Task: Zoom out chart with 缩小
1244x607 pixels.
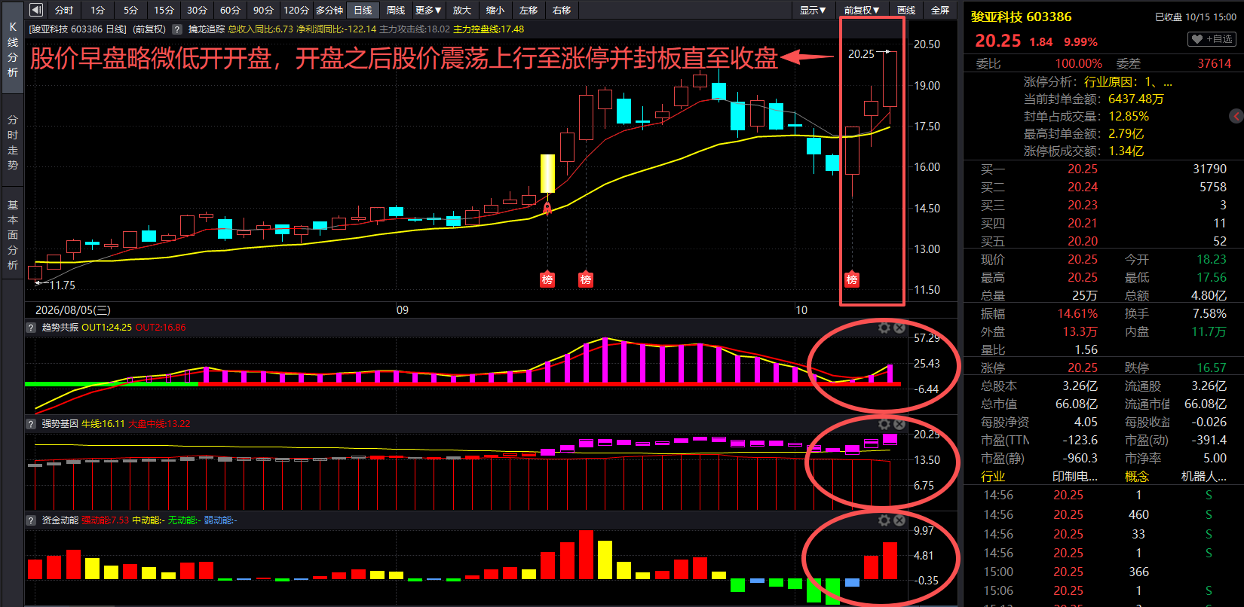Action: coord(495,10)
